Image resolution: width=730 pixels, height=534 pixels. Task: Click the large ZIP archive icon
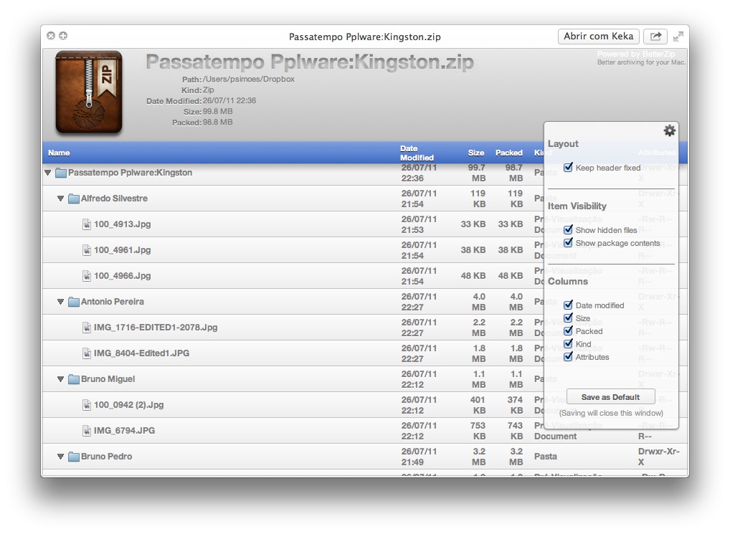(89, 92)
